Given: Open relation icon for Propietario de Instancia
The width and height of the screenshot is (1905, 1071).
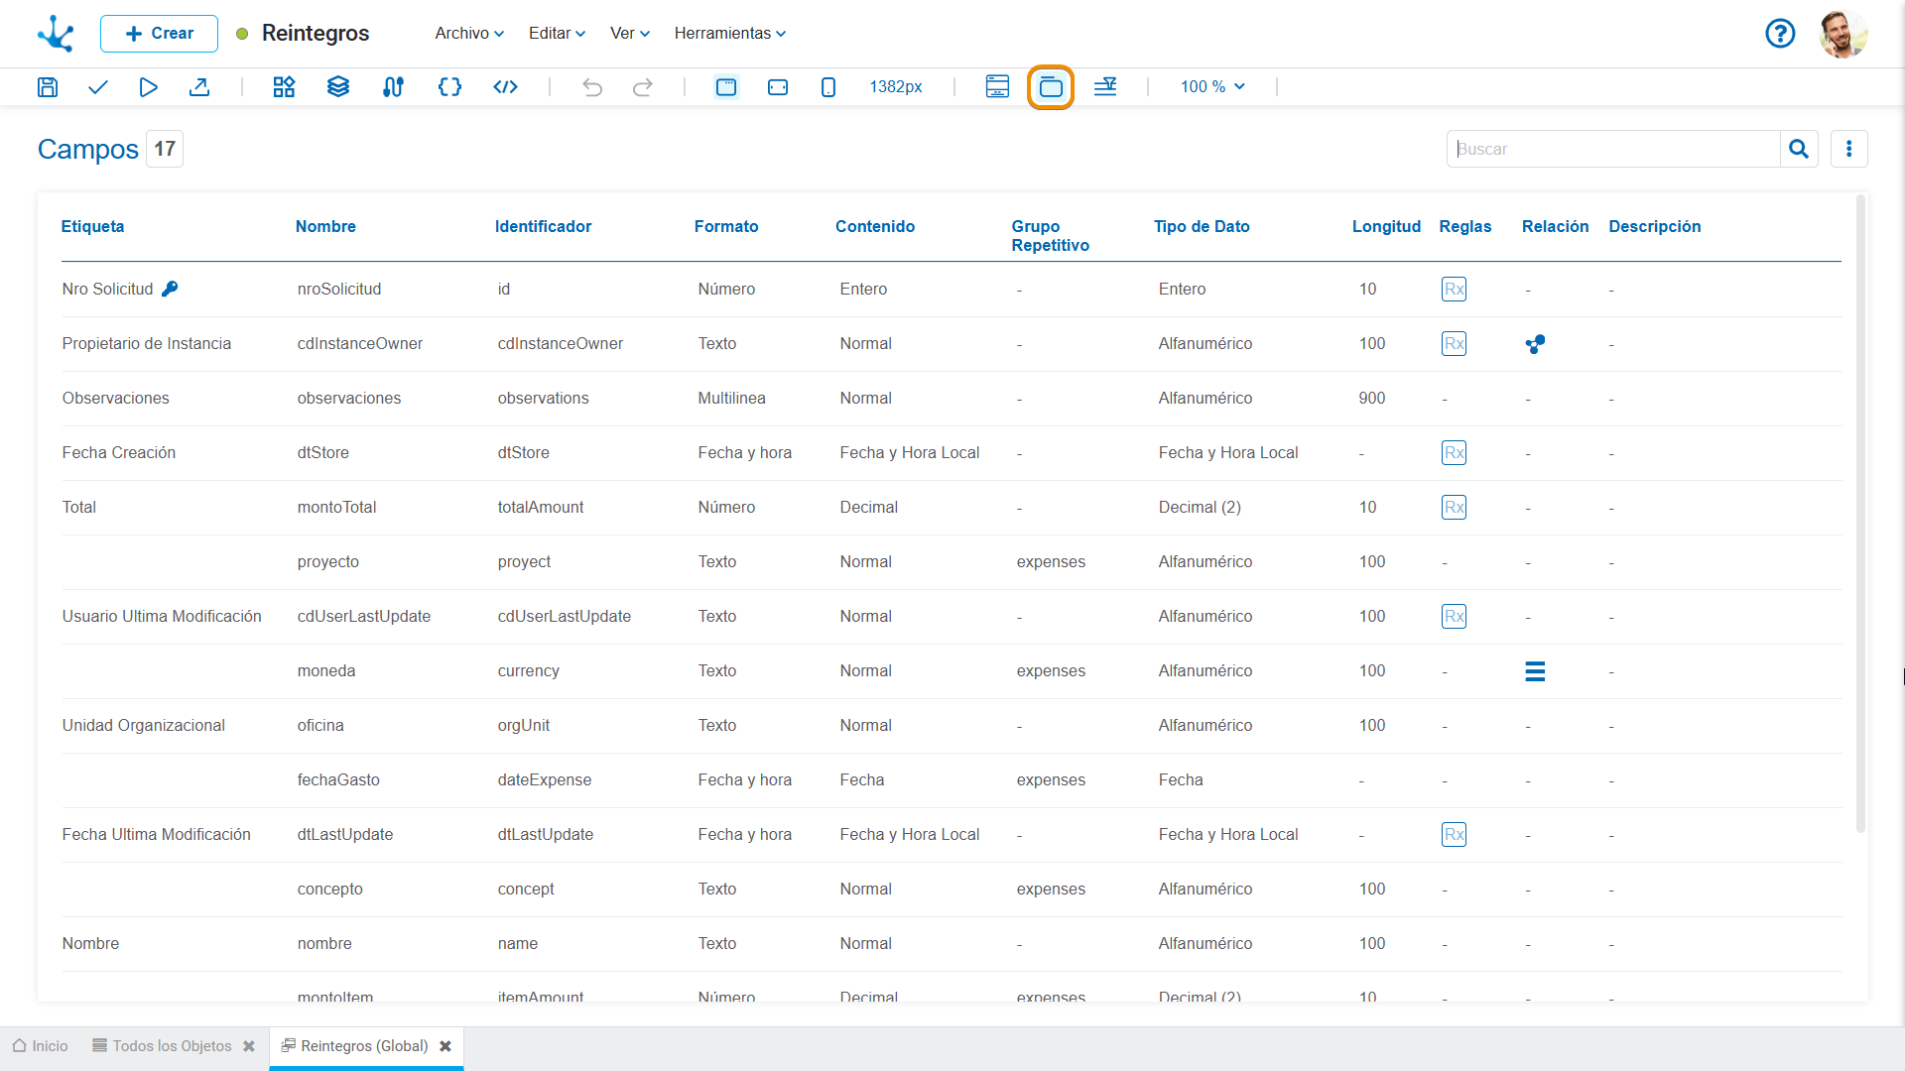Looking at the screenshot, I should [x=1535, y=344].
